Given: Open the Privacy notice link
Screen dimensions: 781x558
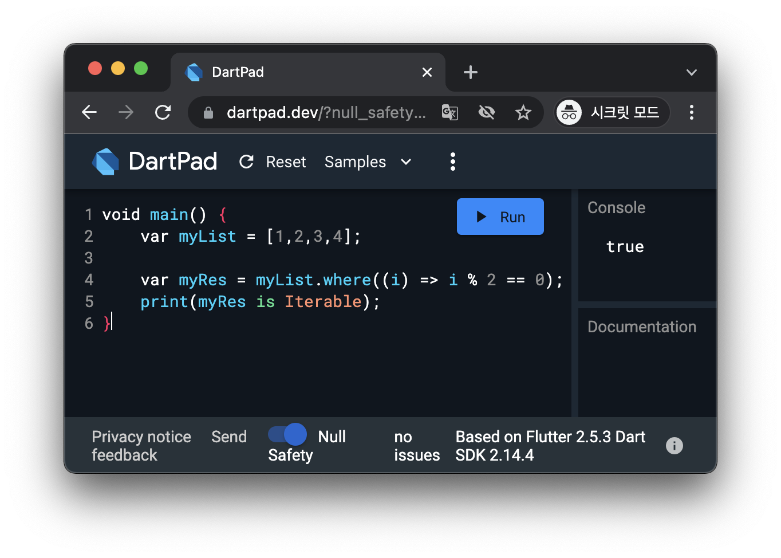Looking at the screenshot, I should point(141,437).
